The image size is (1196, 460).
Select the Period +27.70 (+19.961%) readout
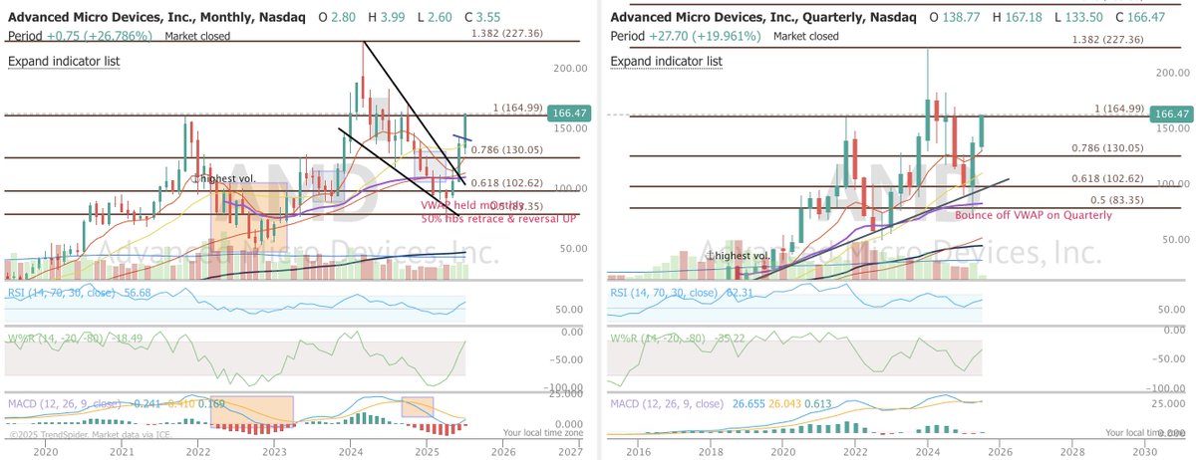click(688, 36)
